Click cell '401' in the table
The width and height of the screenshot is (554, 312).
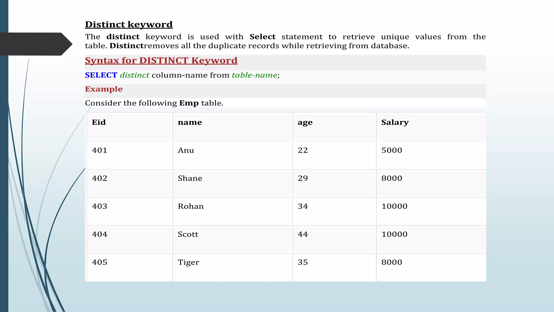[x=130, y=155]
